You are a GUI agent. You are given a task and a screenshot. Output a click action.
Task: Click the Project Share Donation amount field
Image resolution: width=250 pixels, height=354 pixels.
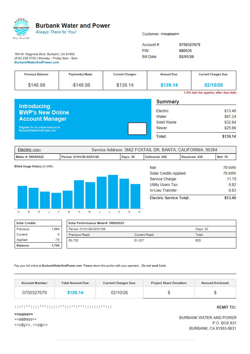[x=169, y=293]
